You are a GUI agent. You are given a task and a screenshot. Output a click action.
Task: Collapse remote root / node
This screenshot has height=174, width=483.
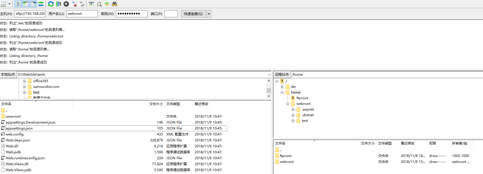coord(277,81)
